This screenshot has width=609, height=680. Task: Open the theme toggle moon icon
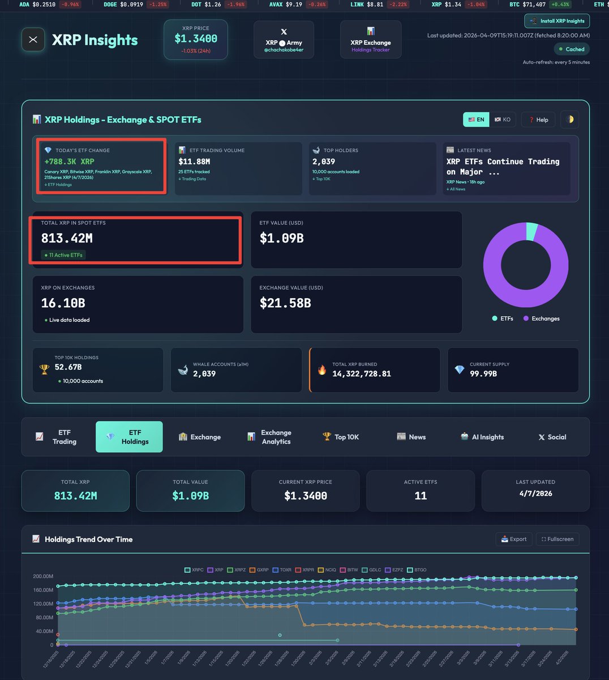(x=569, y=120)
